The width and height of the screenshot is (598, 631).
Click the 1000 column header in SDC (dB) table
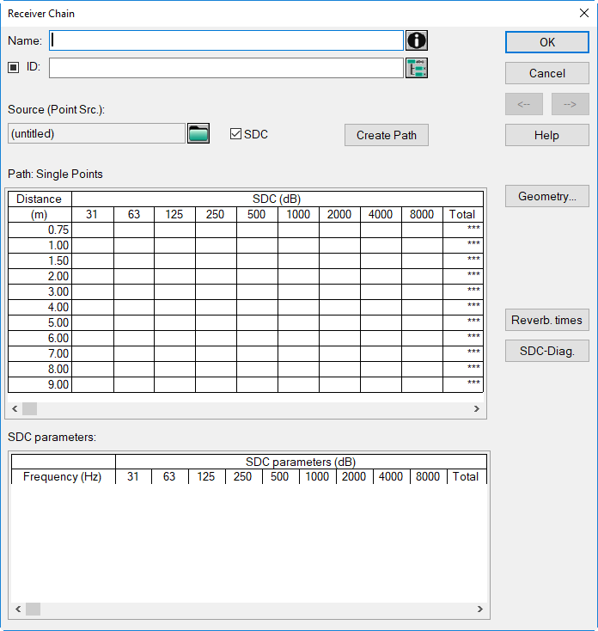[x=298, y=215]
